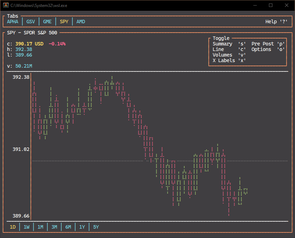Maximize the wsl.exe window

point(271,5)
